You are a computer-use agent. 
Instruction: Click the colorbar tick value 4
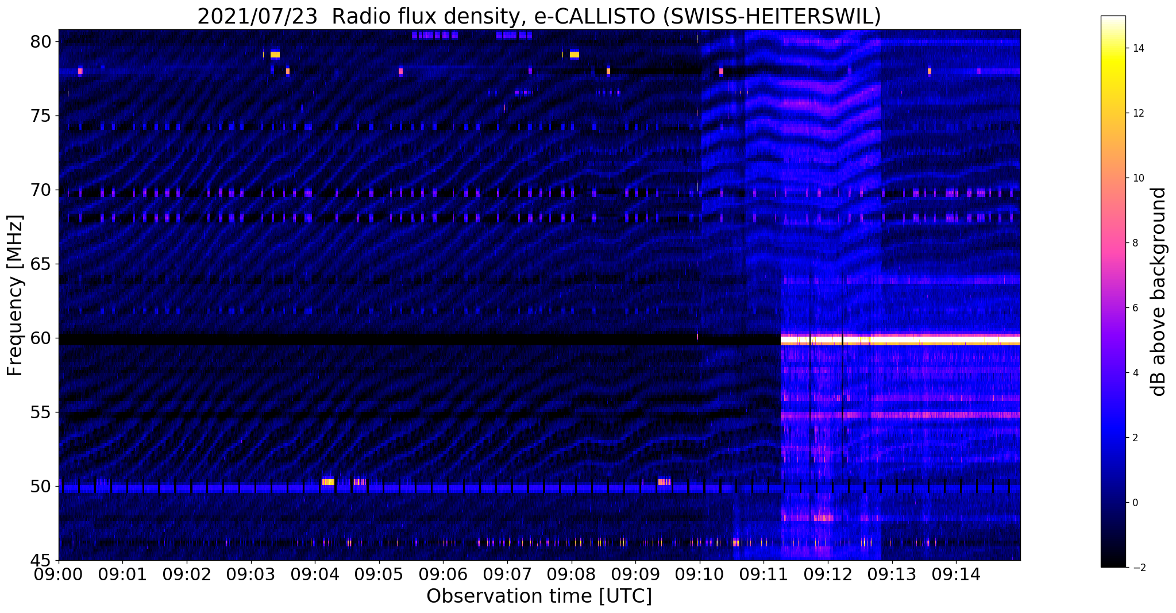(x=1134, y=373)
